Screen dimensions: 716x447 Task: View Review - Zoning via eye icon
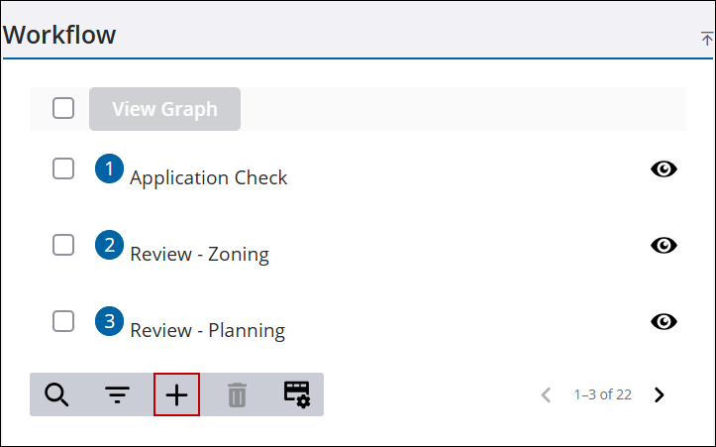pyautogui.click(x=664, y=245)
